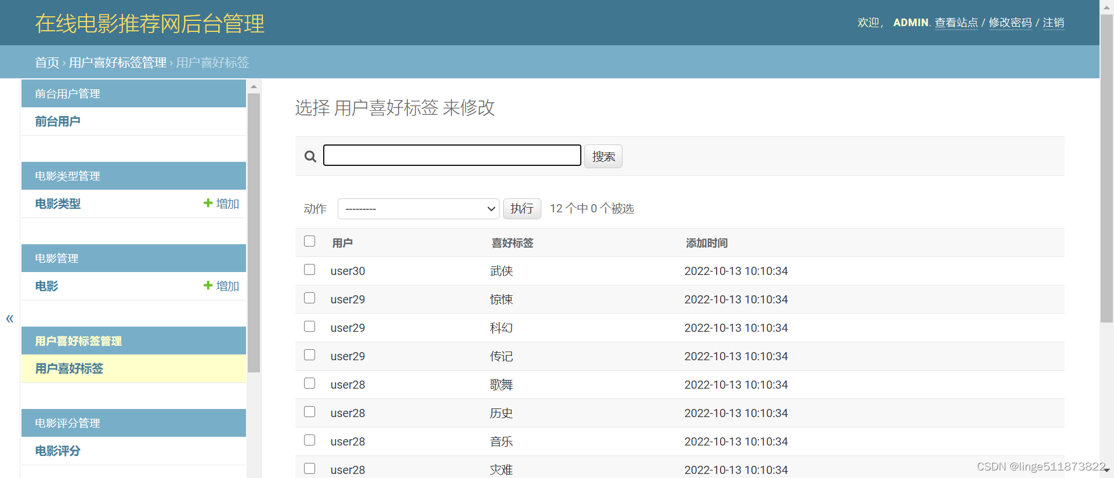
Task: Check the user30 武侠 row checkbox
Action: [310, 270]
